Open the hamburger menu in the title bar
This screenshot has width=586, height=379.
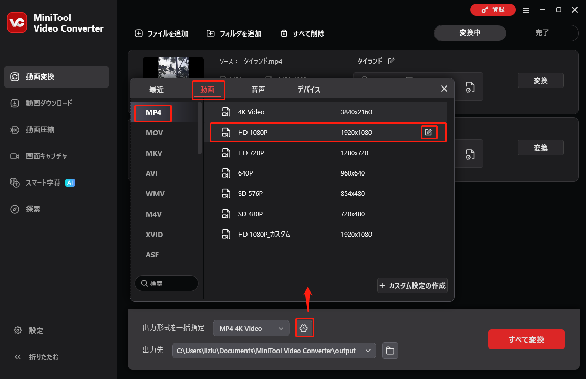pos(526,10)
